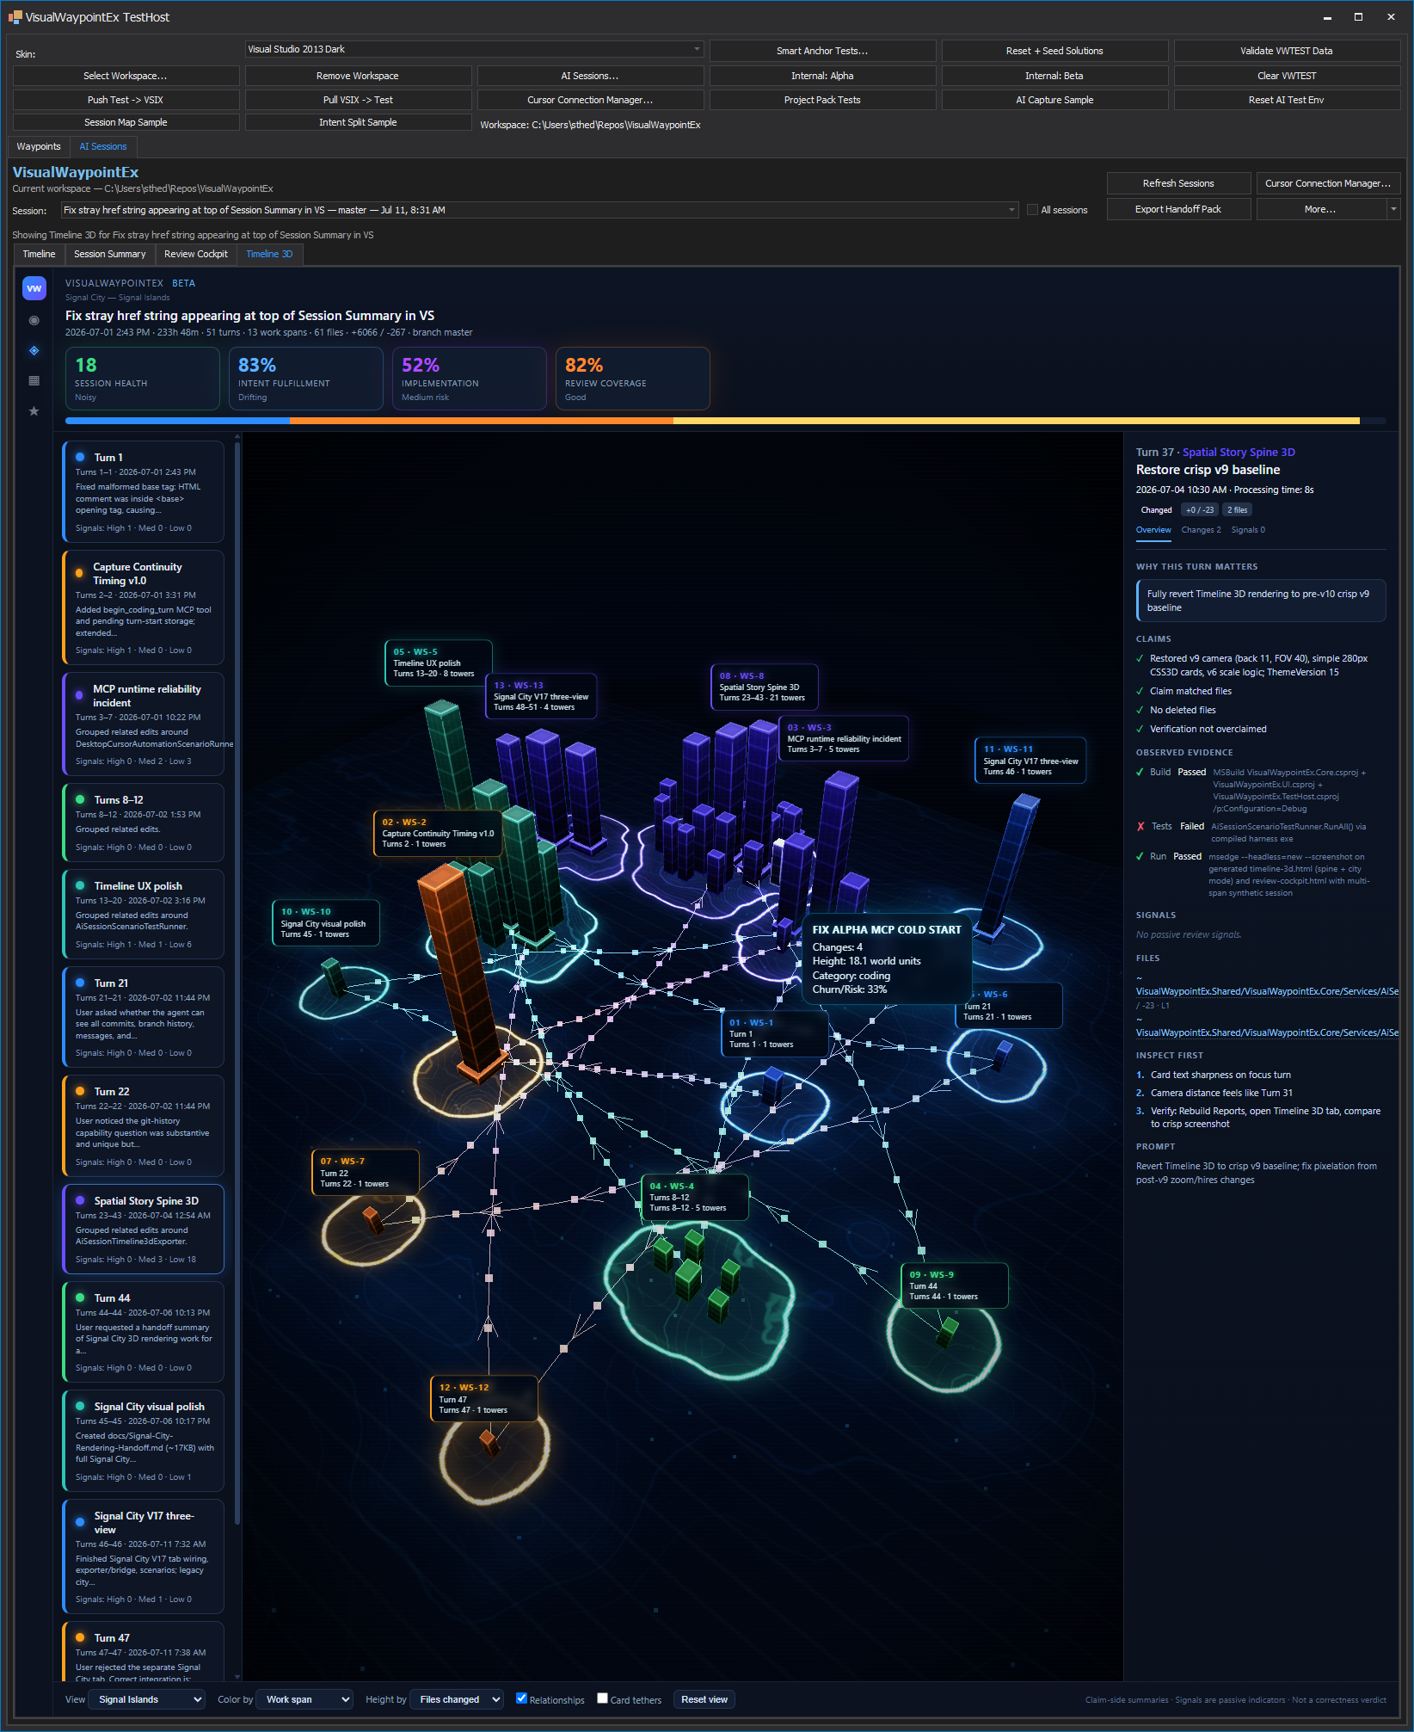Click the Reset AI Test Env button
Viewport: 1414px width, 1732px height.
coord(1287,100)
